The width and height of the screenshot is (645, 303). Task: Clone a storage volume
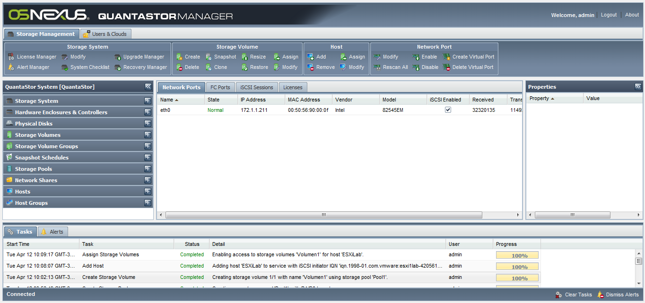pyautogui.click(x=216, y=67)
